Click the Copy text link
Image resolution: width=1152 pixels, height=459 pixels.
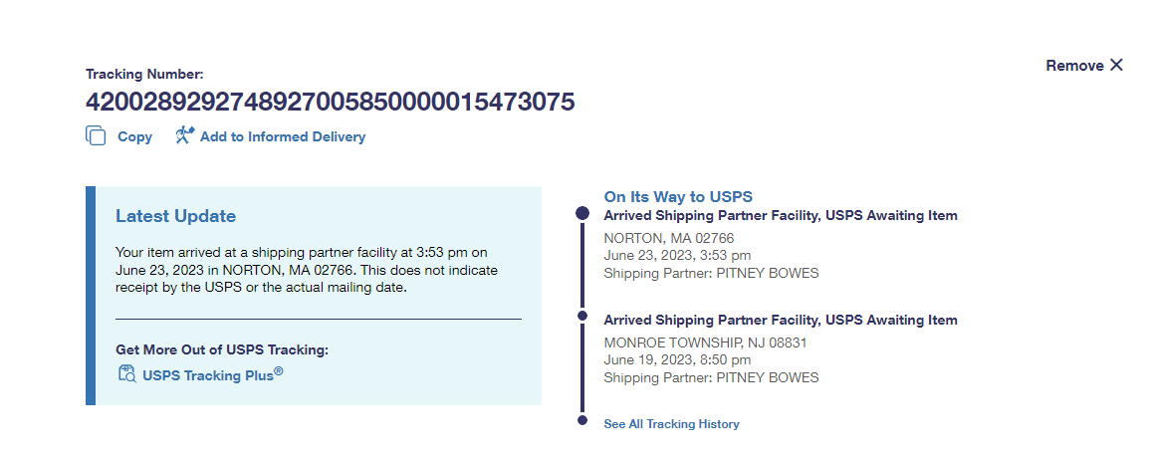(x=134, y=137)
